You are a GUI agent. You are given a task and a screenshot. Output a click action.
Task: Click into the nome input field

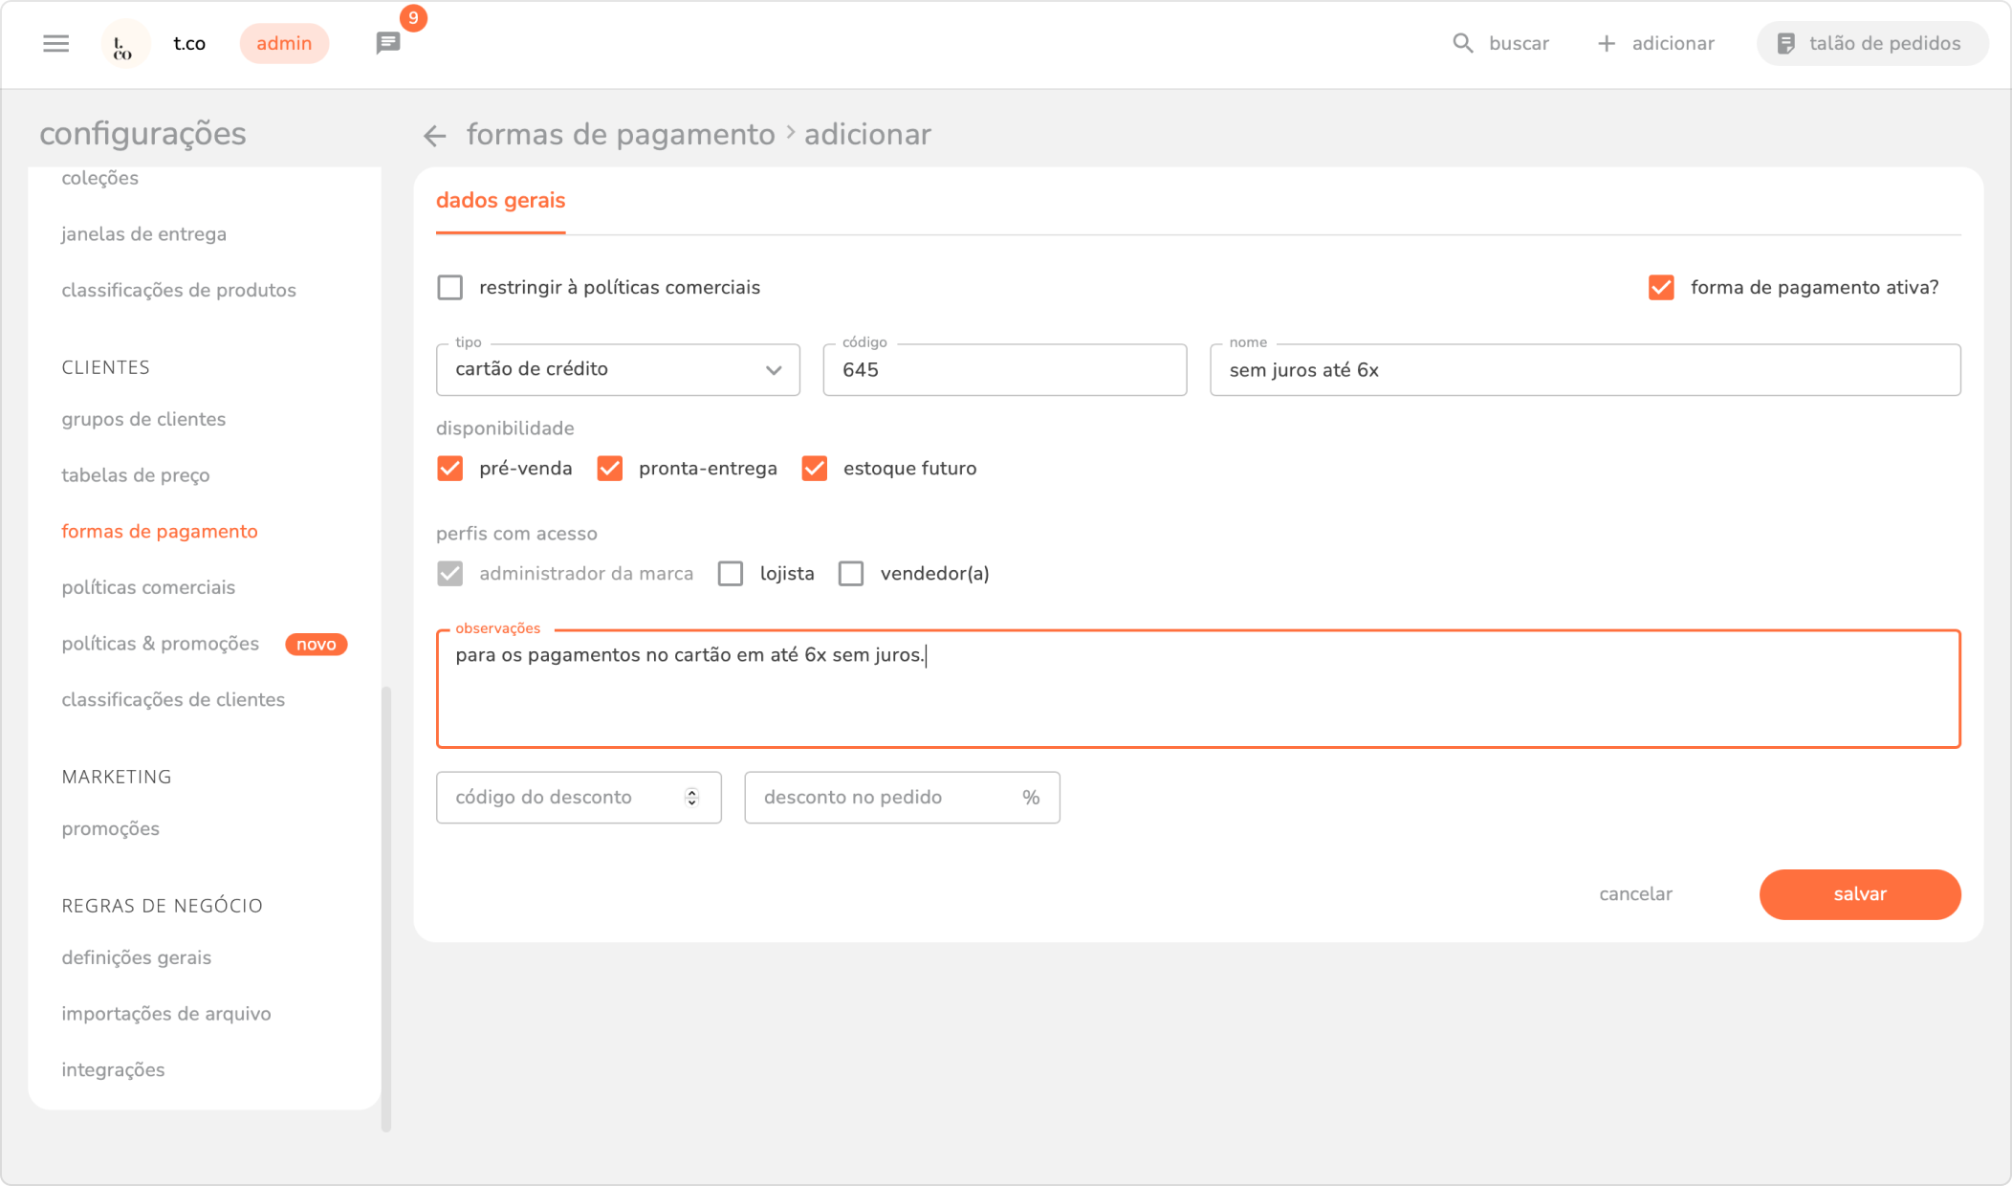(1584, 370)
